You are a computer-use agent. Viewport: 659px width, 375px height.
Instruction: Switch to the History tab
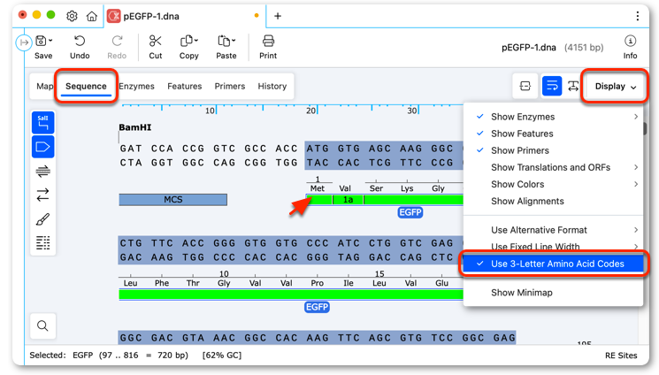(272, 86)
